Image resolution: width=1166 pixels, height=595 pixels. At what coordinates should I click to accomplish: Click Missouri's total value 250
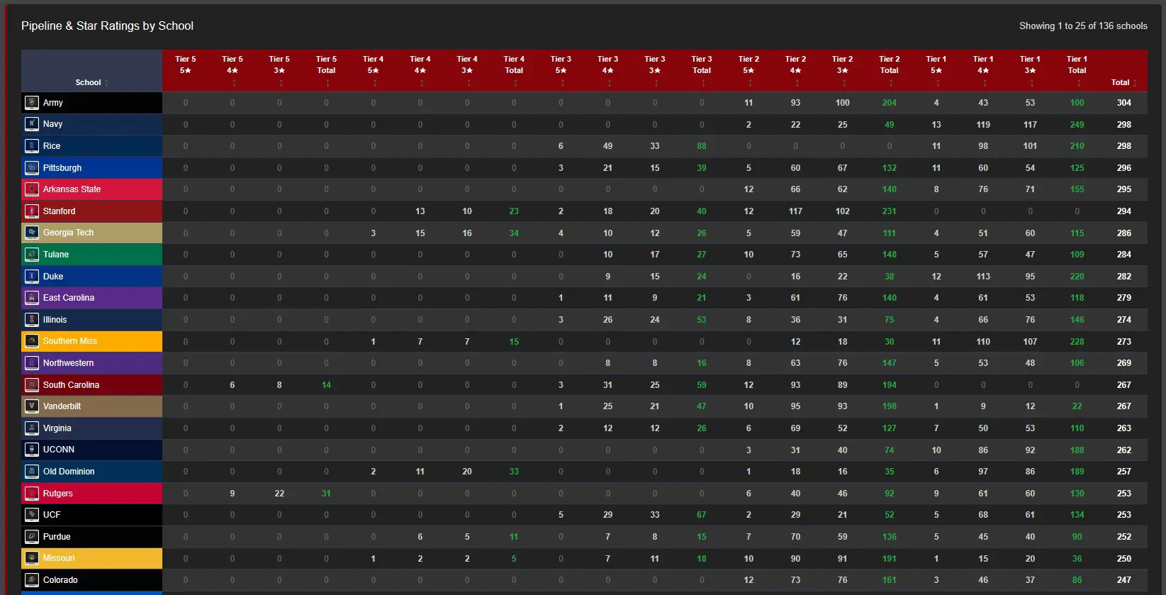coord(1124,559)
